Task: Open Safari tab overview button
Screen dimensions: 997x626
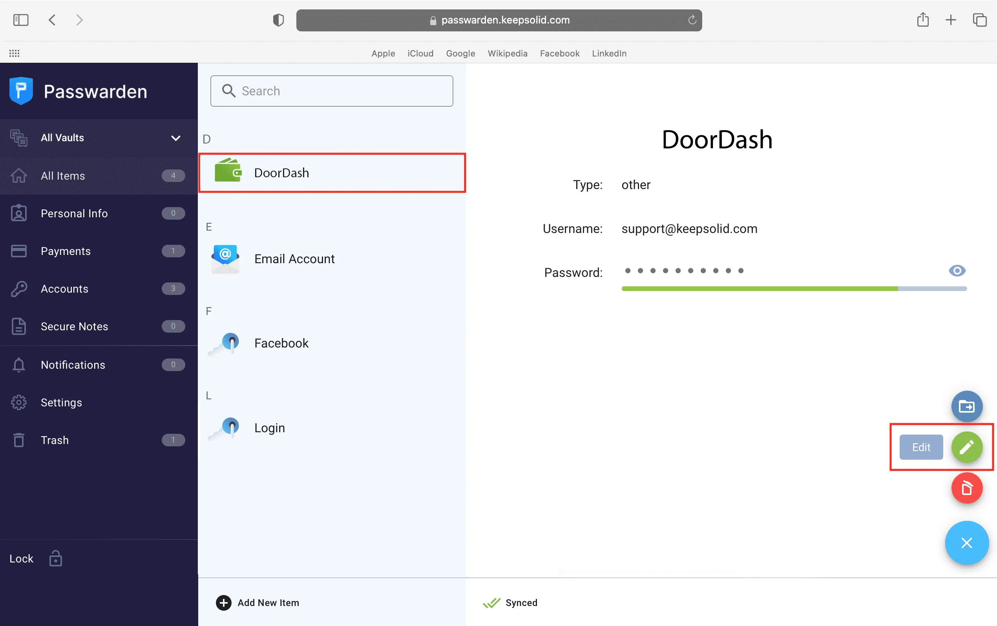Action: (x=979, y=20)
